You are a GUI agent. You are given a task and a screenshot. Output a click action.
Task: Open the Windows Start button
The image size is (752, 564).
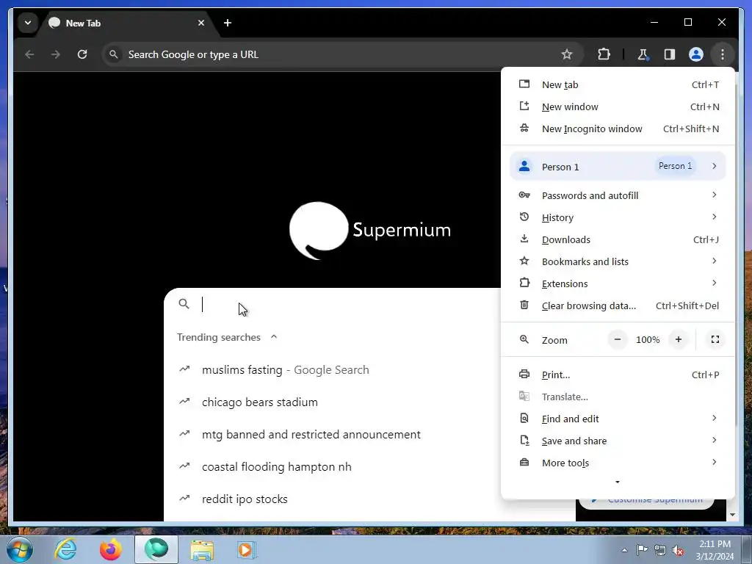click(19, 549)
